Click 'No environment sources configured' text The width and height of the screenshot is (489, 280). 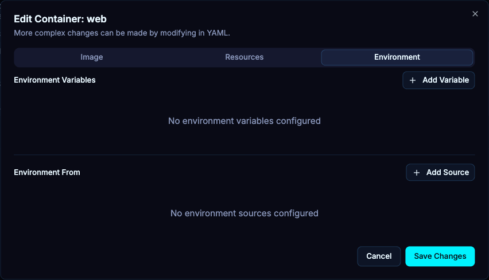[x=244, y=213]
